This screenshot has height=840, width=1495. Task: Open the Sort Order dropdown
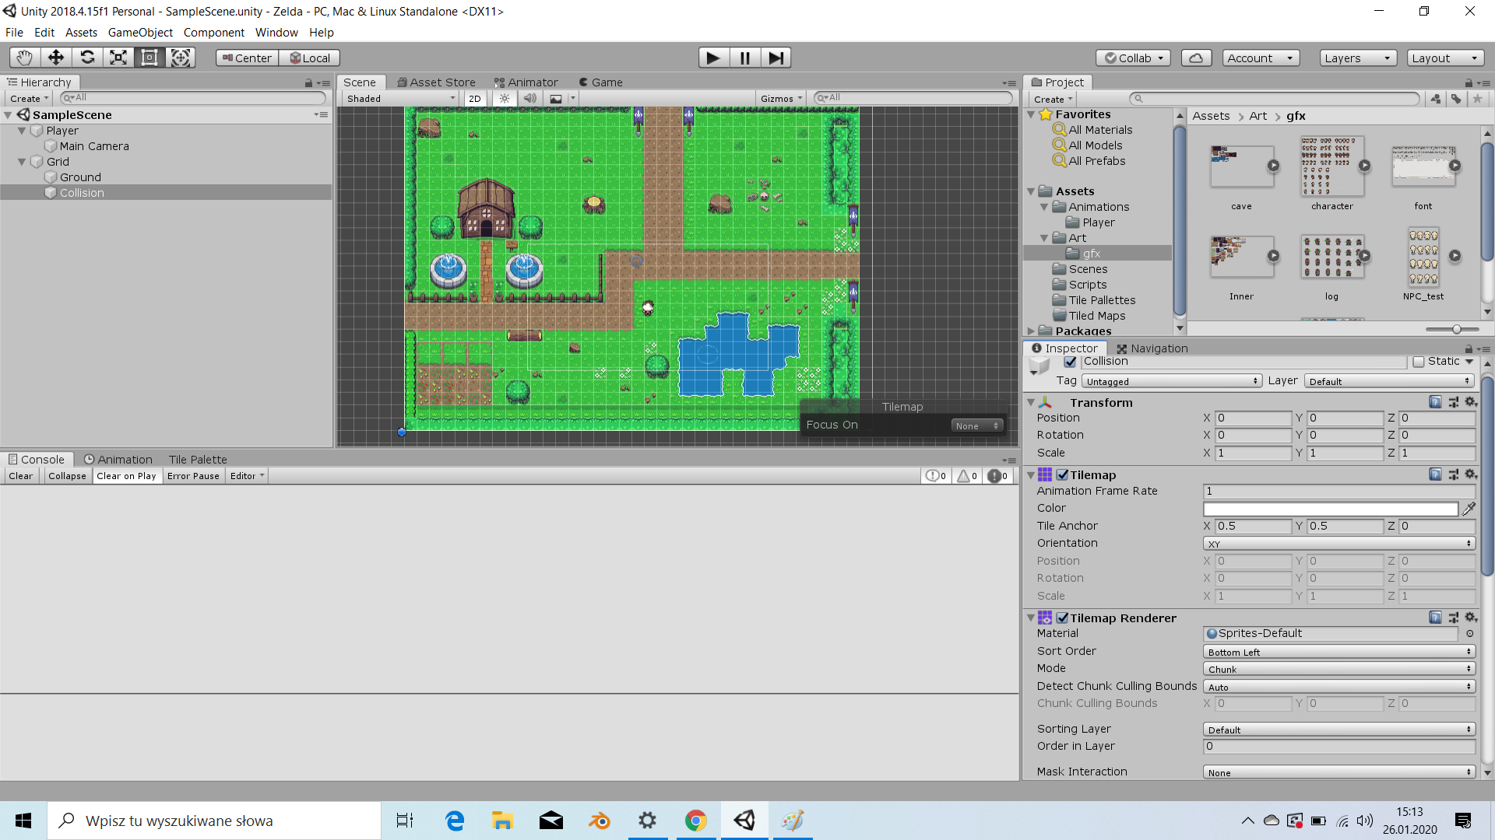tap(1338, 652)
